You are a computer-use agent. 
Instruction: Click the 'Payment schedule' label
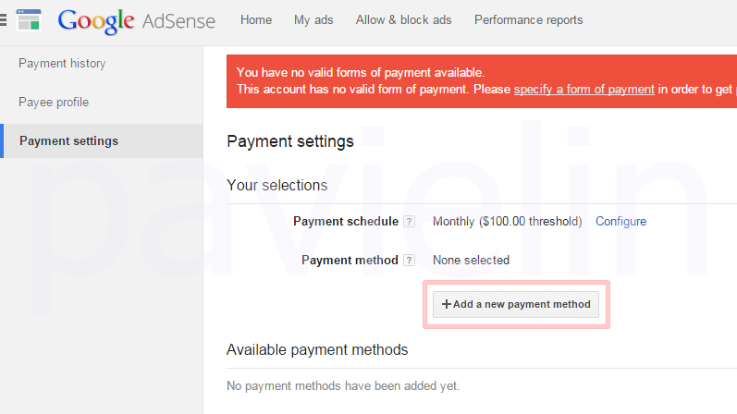point(346,222)
